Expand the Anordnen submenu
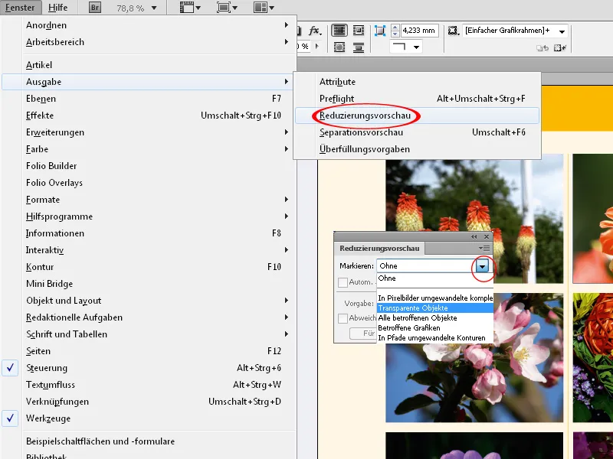This screenshot has width=613, height=459. point(149,25)
